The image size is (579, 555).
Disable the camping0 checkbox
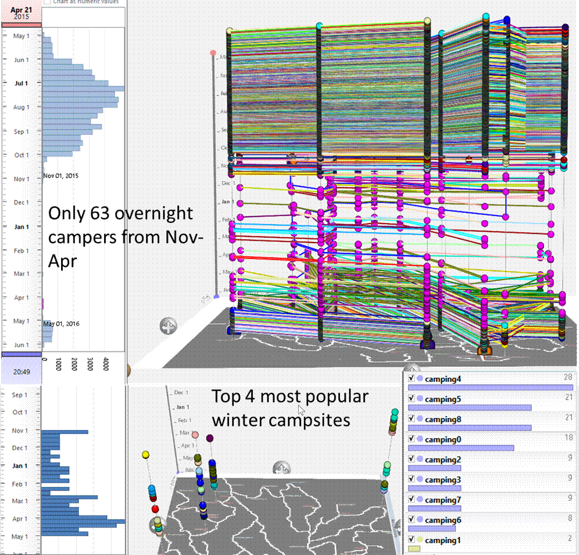click(x=412, y=439)
